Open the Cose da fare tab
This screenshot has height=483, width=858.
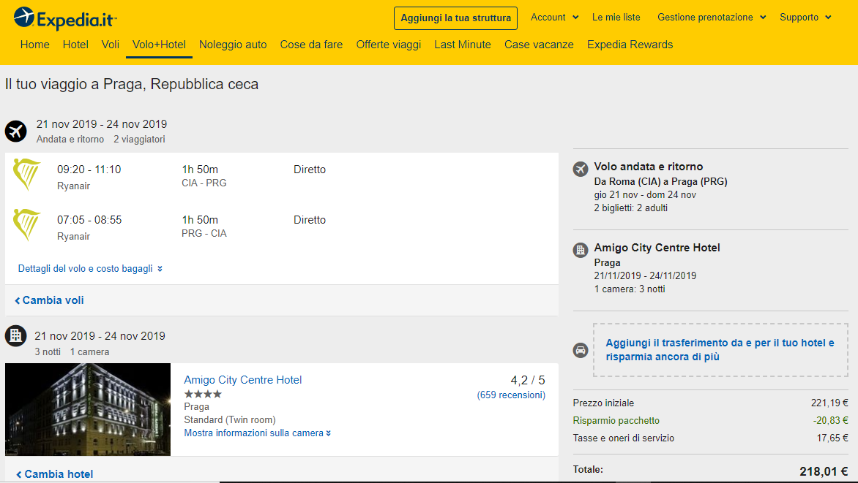311,45
